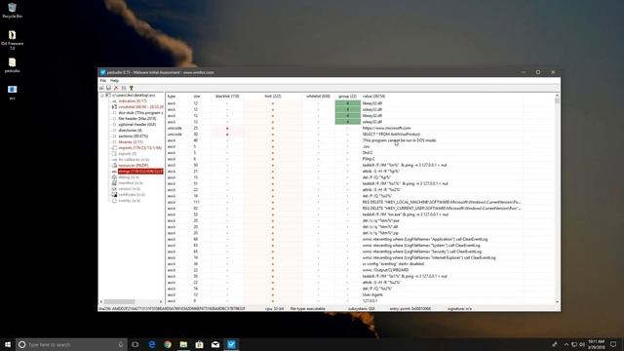Select the highlighted strings tree item

(x=140, y=172)
